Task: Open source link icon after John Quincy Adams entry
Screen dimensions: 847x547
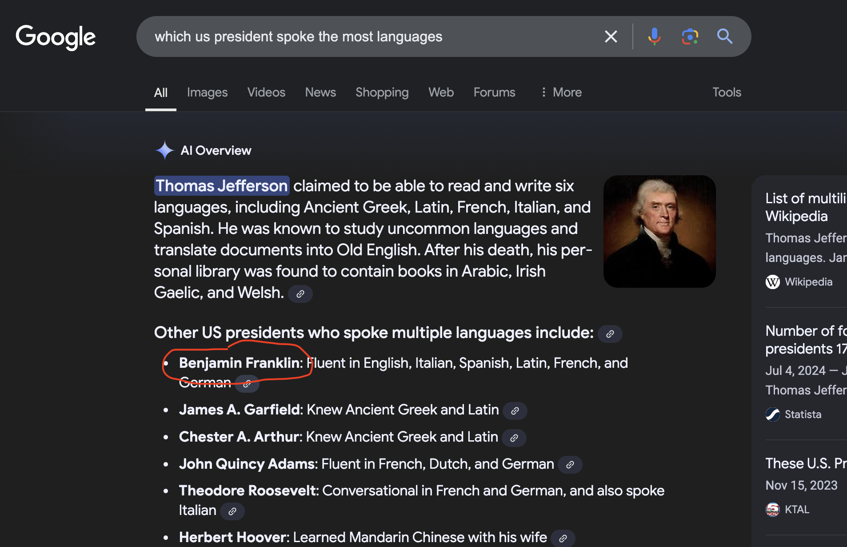Action: point(570,465)
